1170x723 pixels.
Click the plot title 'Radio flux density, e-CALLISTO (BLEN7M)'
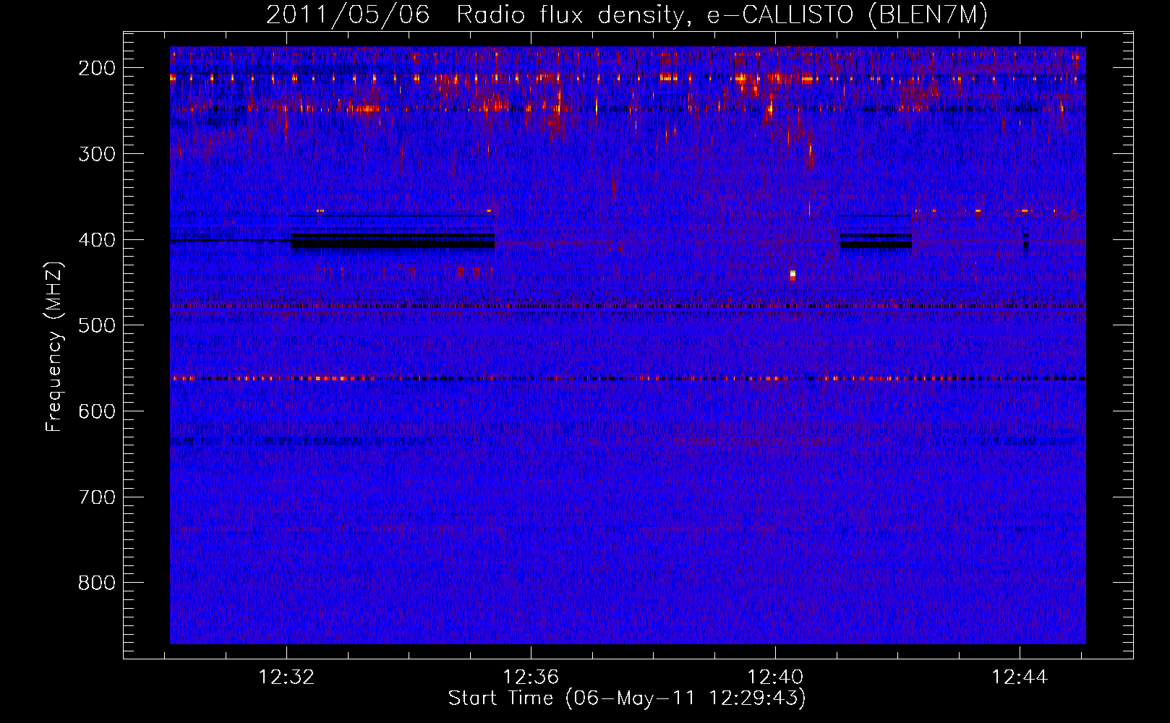pyautogui.click(x=722, y=14)
